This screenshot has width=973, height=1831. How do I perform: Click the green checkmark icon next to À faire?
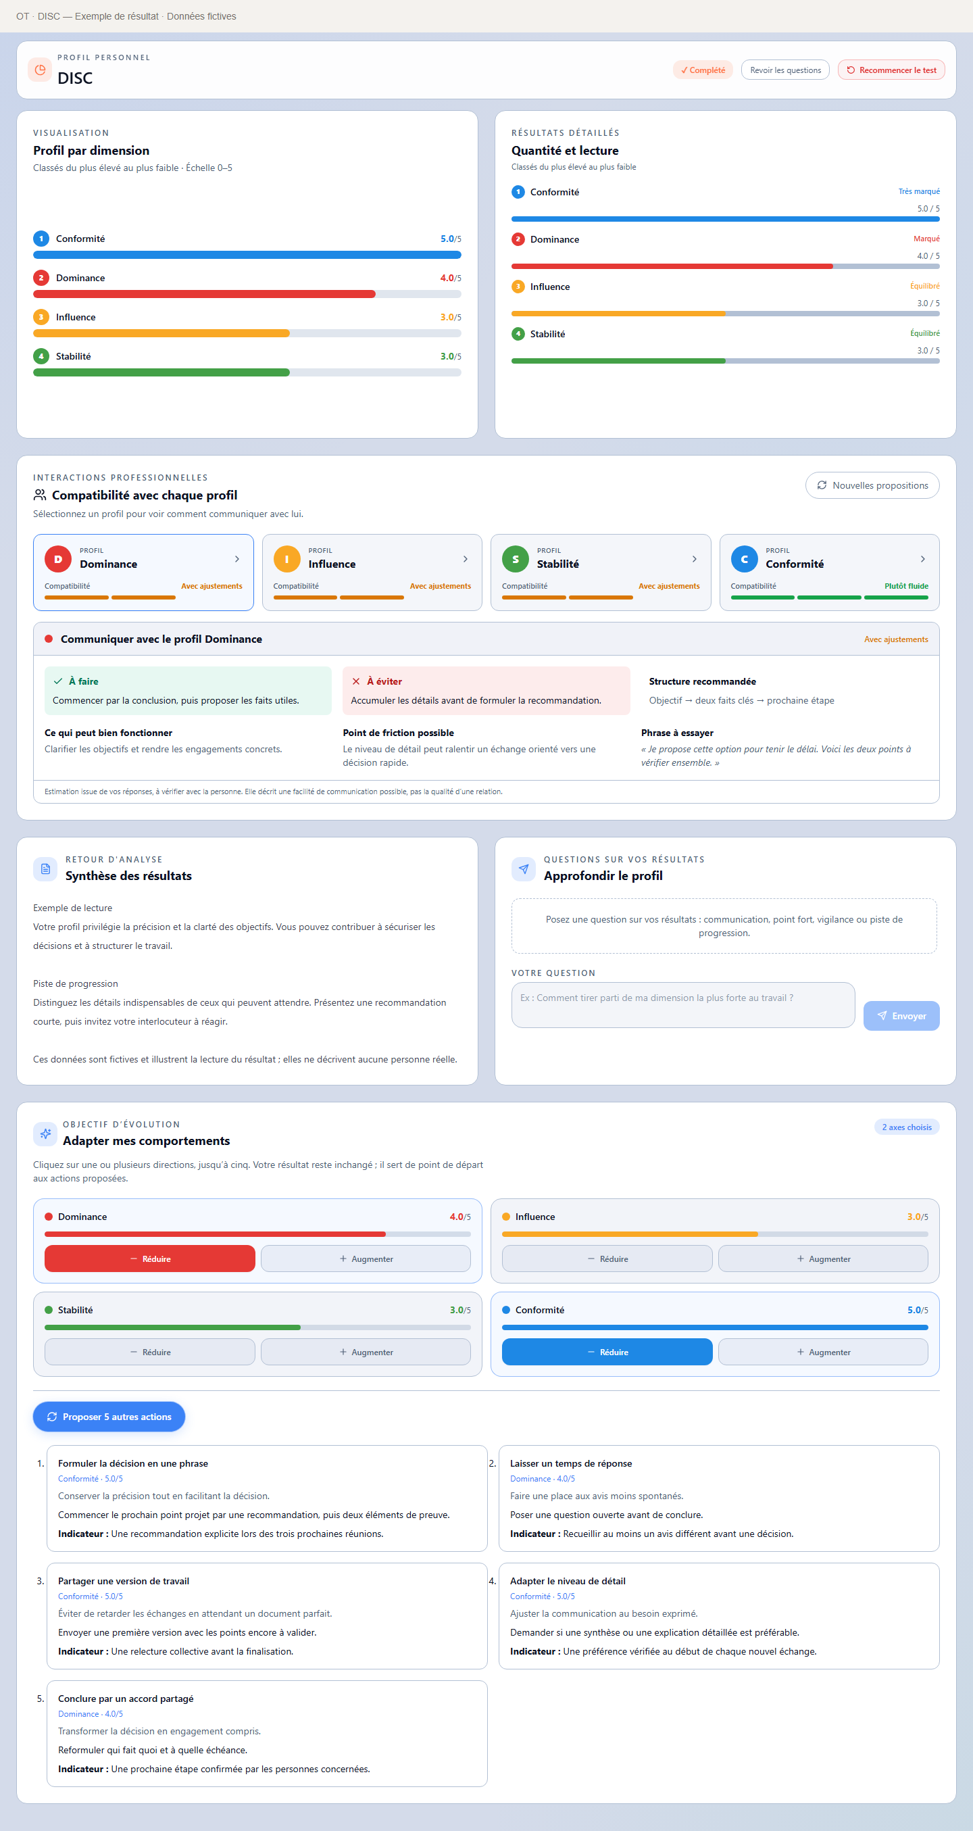[58, 681]
